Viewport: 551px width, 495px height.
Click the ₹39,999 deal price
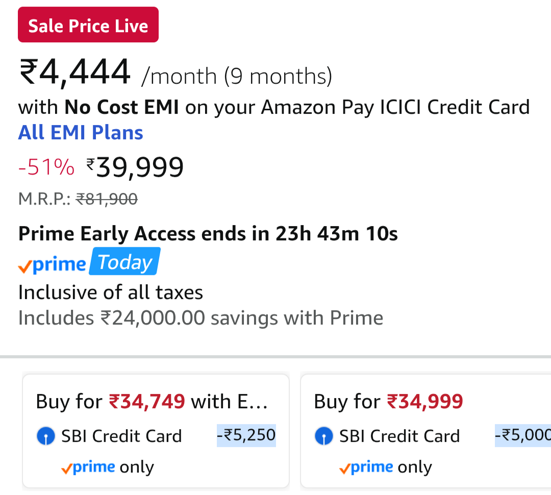tap(135, 167)
